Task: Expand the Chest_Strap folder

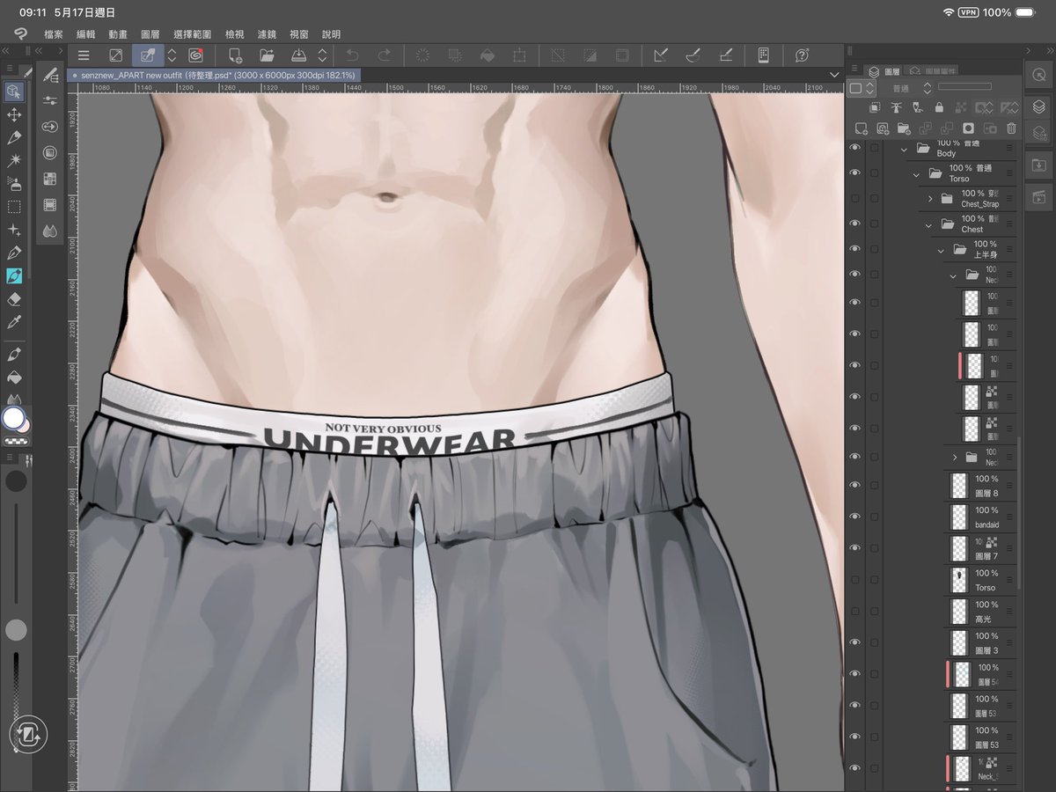Action: pyautogui.click(x=931, y=200)
